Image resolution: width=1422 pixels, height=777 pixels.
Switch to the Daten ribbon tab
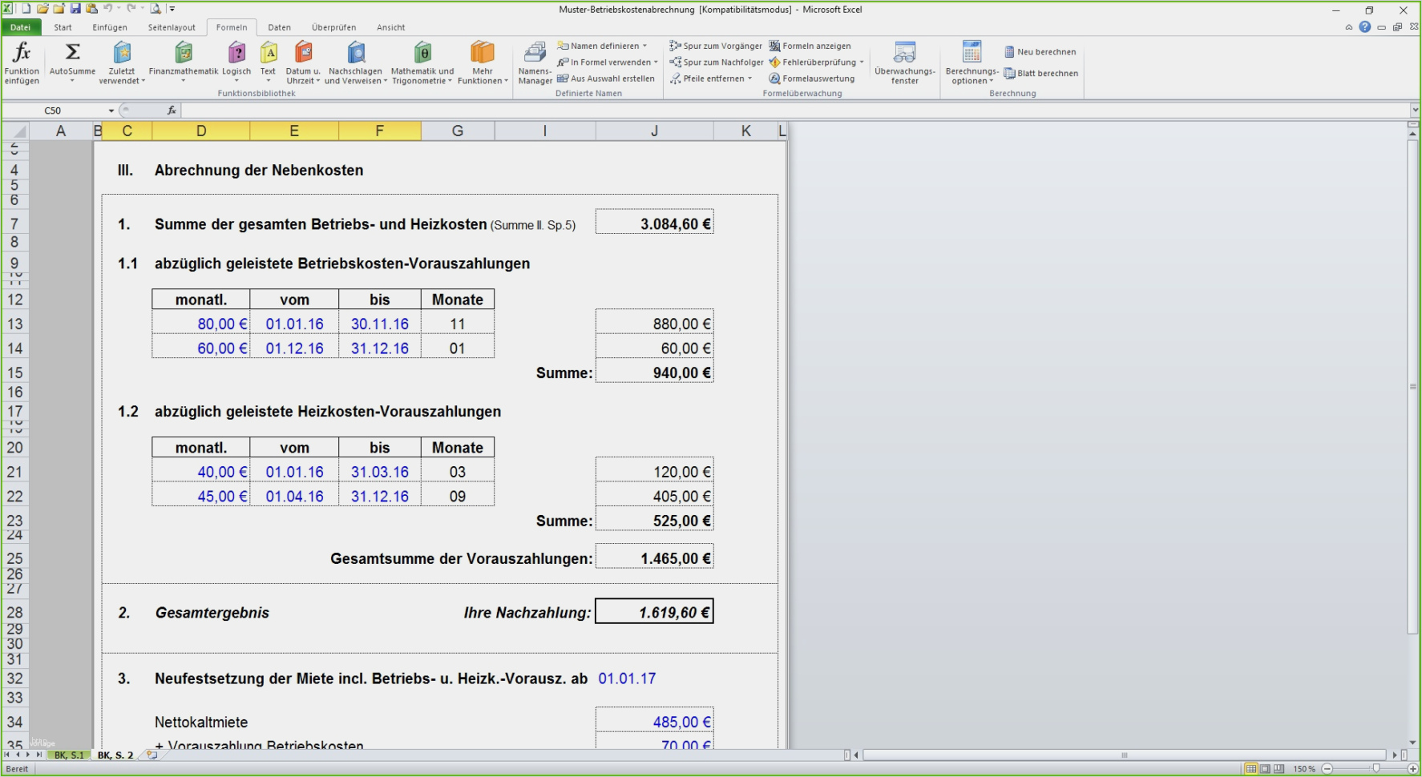click(279, 27)
